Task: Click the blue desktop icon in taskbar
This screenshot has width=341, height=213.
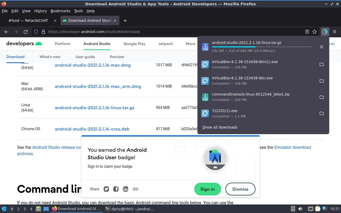Action: [x=46, y=209]
